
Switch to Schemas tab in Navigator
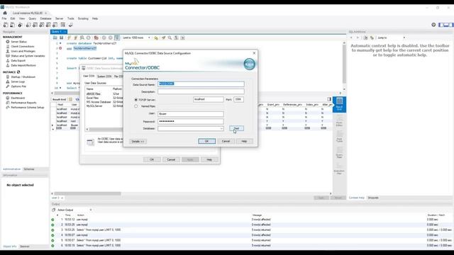(x=28, y=169)
